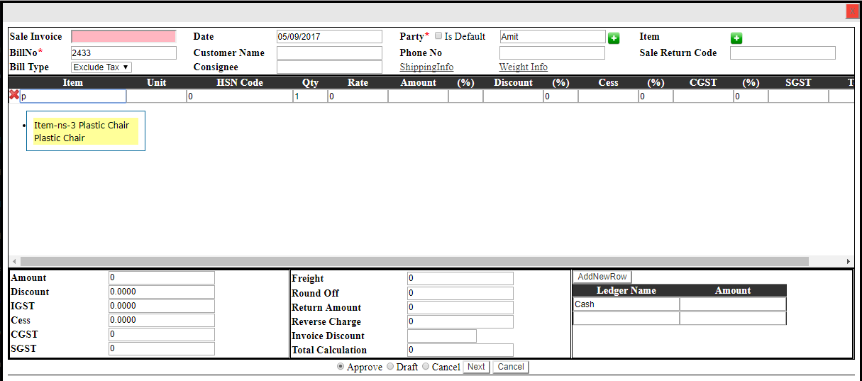Screen dimensions: 862x381
Task: Choose the Cancel radio option
Action: click(x=426, y=367)
